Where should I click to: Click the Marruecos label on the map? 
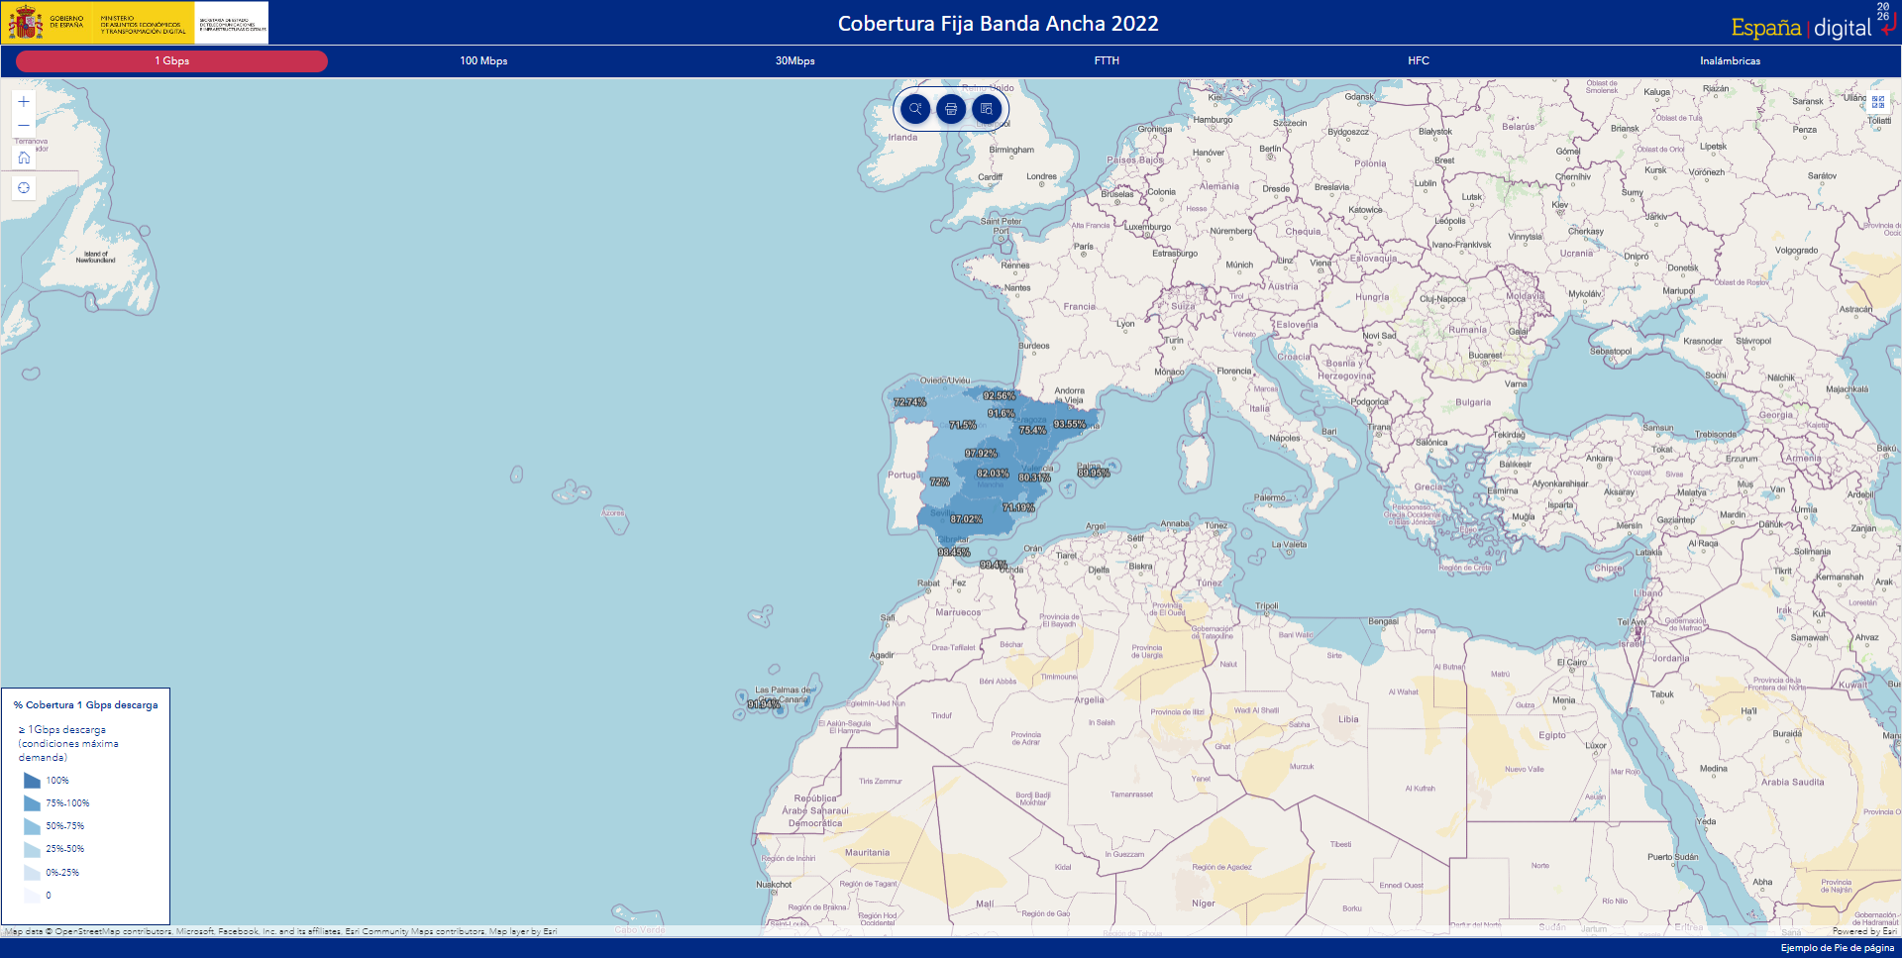[958, 612]
